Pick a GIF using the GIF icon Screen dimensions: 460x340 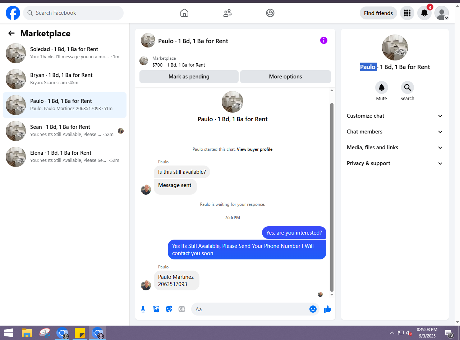coord(182,309)
